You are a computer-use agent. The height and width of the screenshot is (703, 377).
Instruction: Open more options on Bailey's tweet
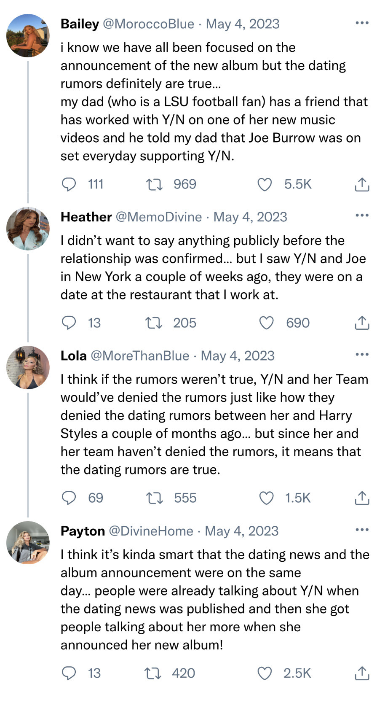362,23
